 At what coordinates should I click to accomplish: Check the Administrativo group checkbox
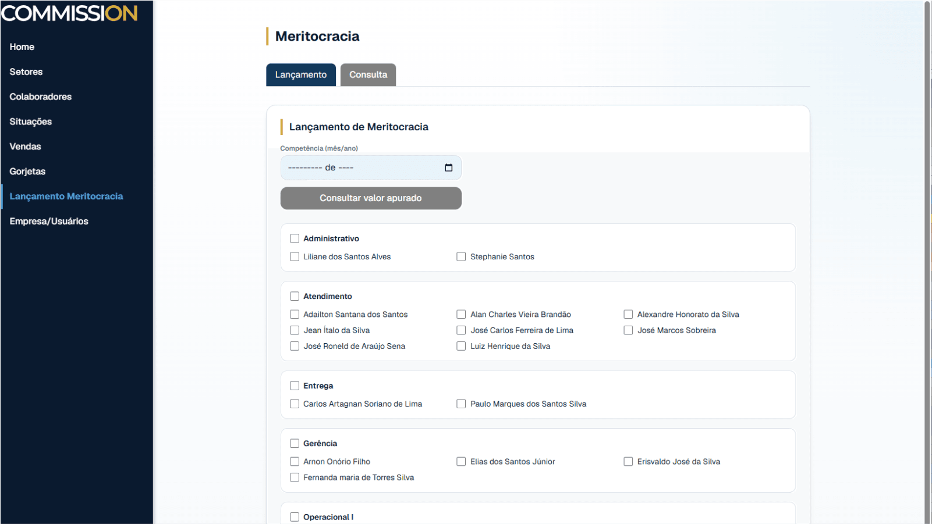(295, 238)
